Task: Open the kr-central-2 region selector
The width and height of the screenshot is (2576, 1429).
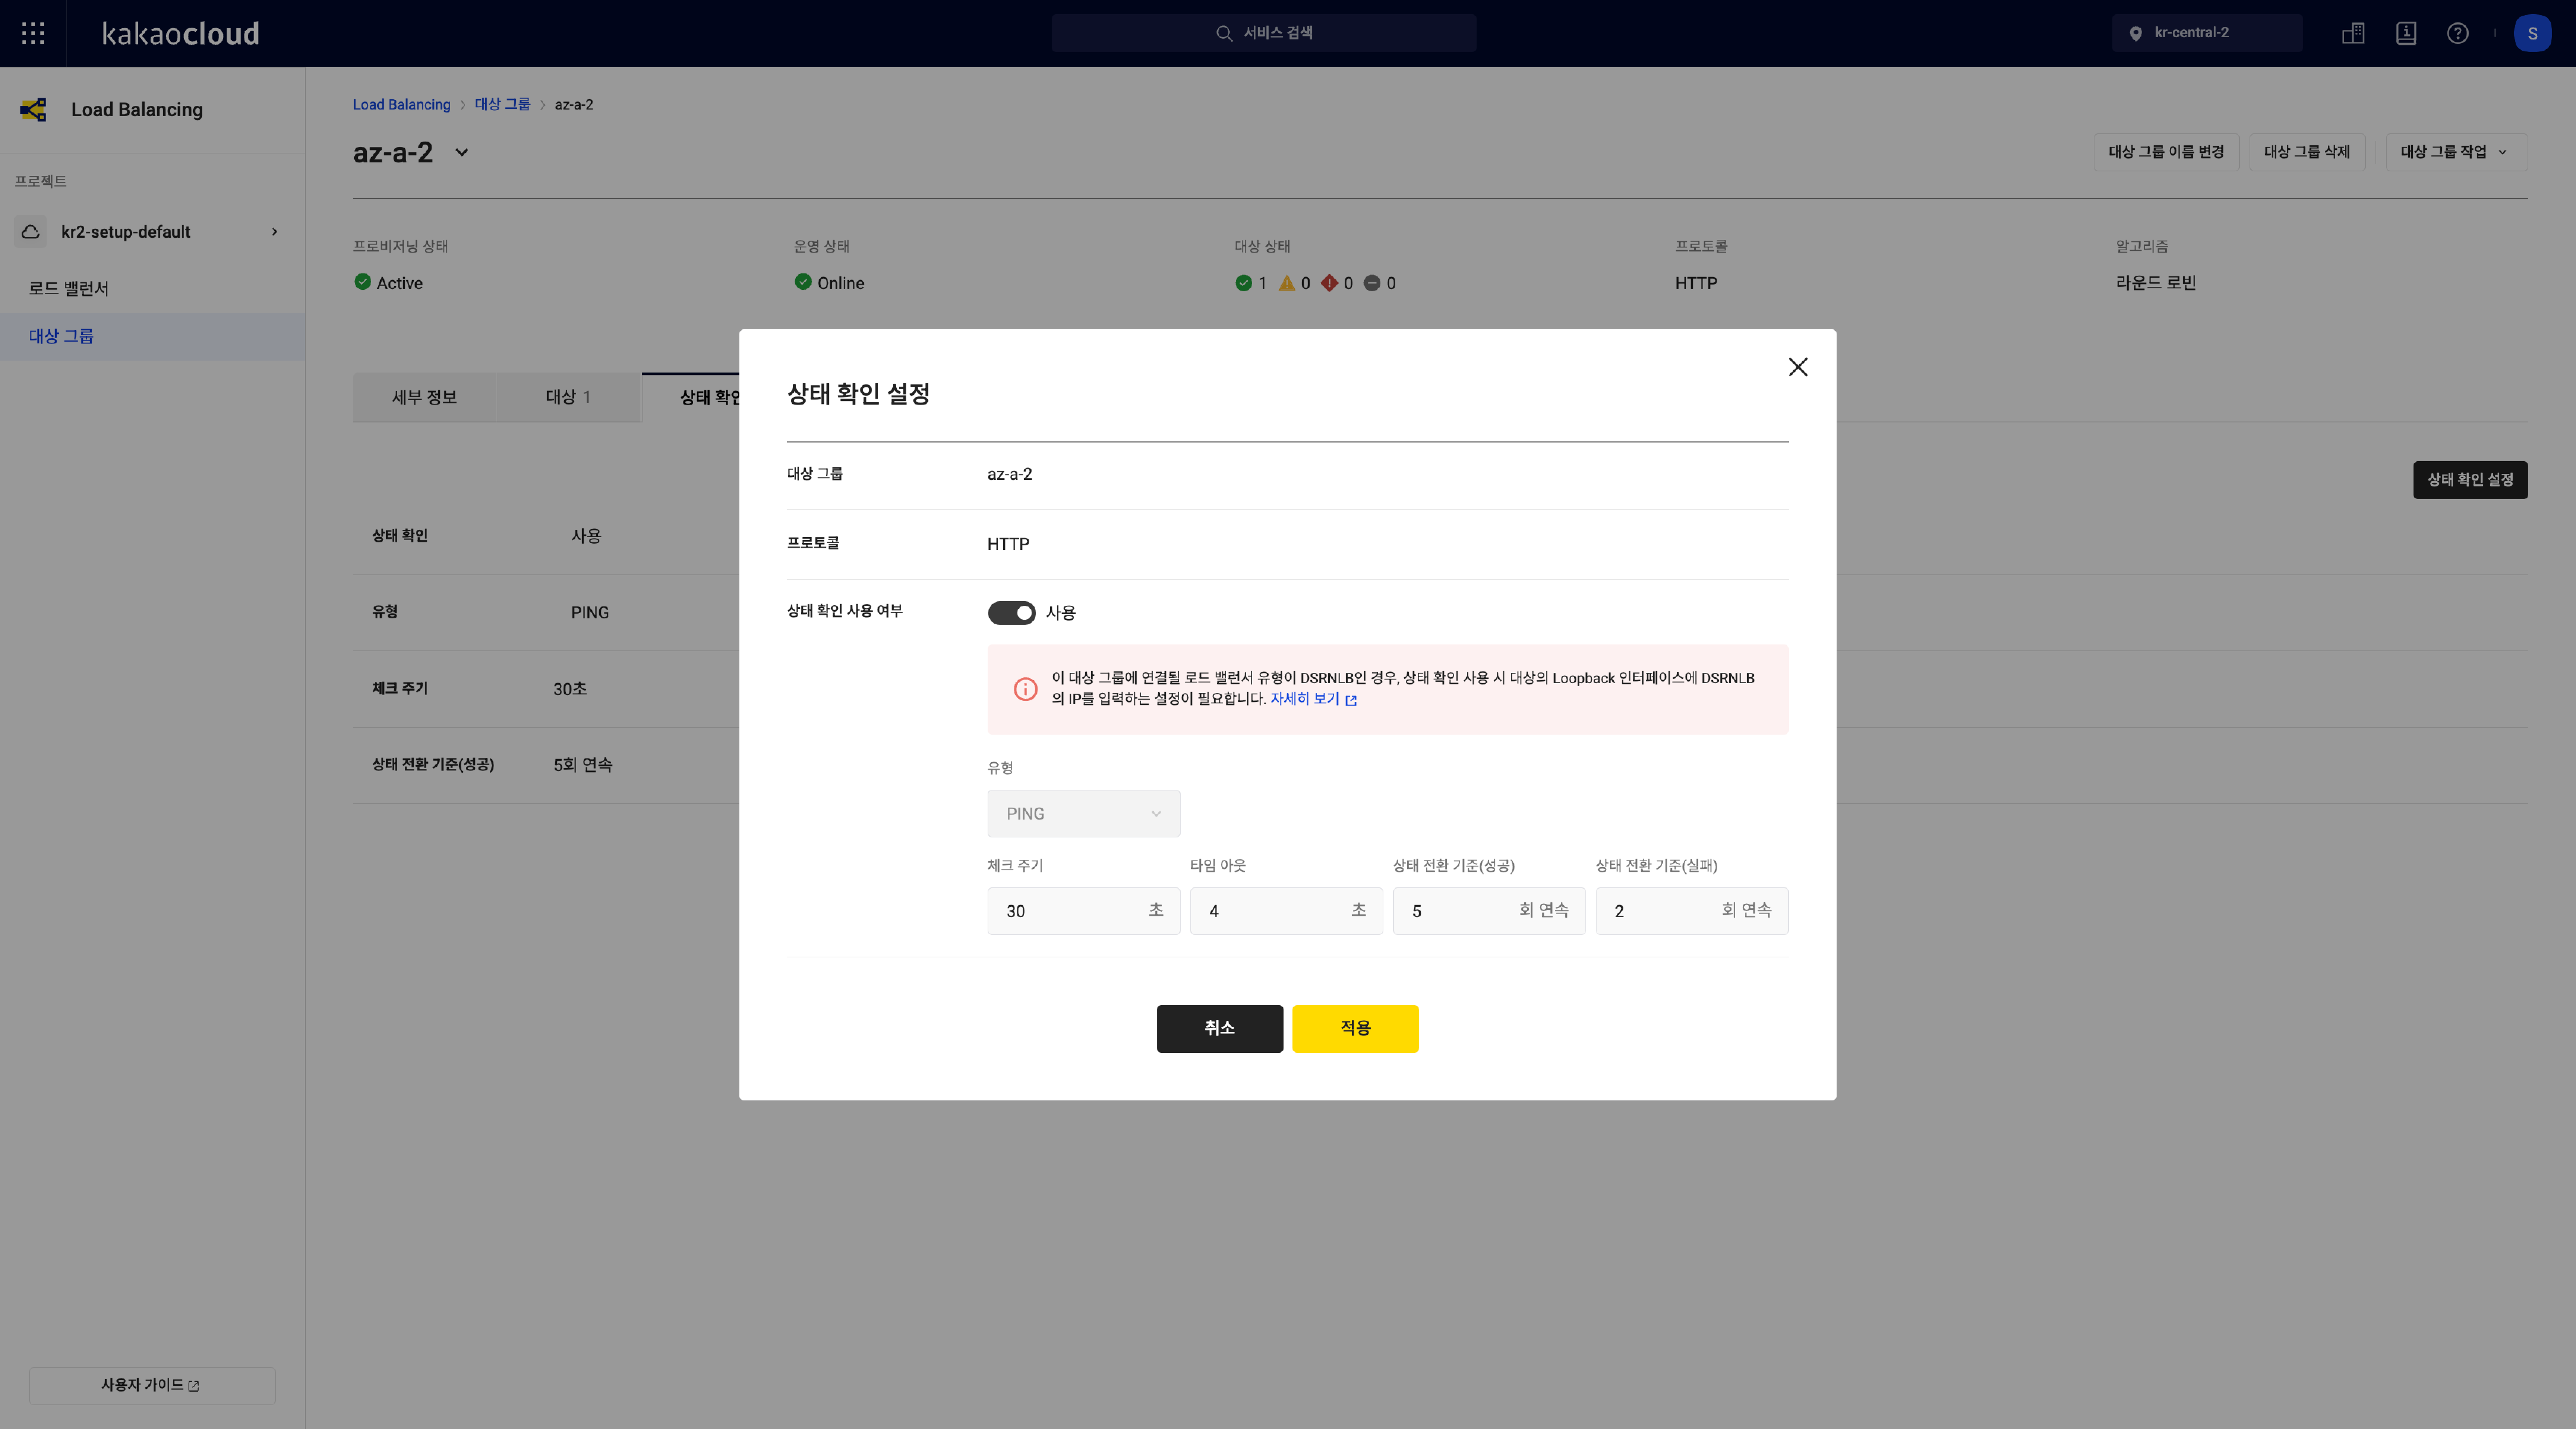Action: click(2207, 33)
